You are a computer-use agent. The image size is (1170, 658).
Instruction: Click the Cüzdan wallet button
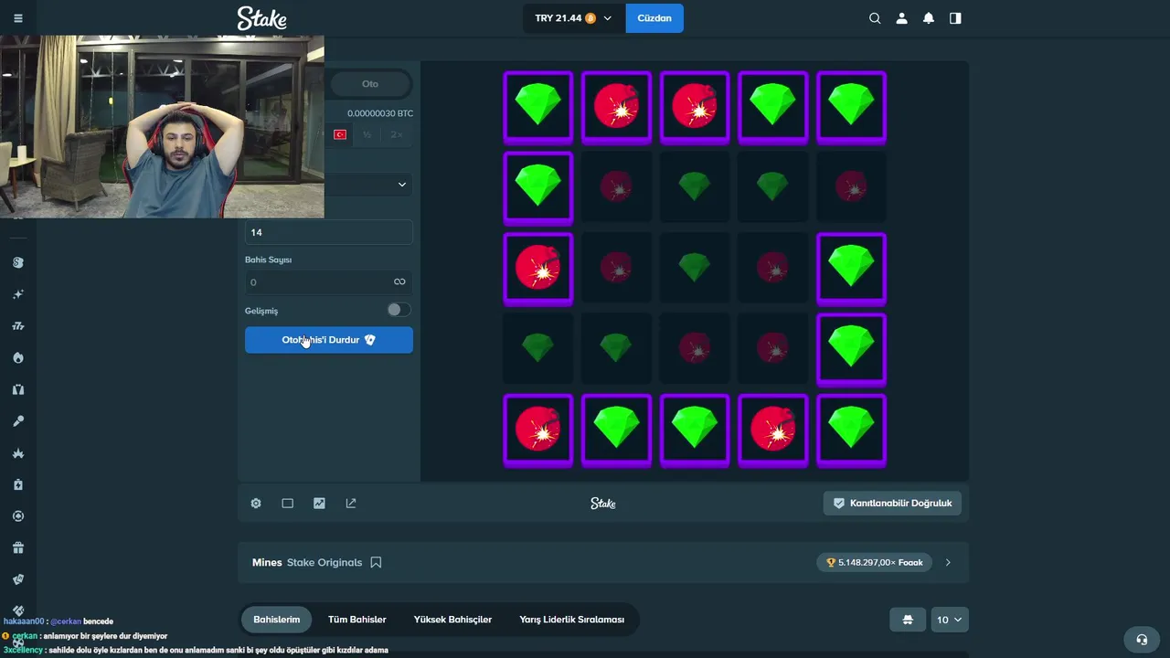point(654,18)
